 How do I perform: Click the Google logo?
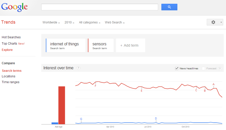(14, 7)
